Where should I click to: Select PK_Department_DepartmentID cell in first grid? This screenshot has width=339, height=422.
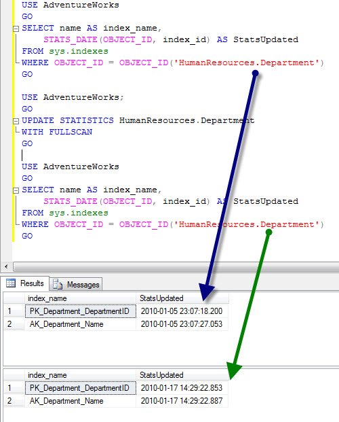pos(81,311)
